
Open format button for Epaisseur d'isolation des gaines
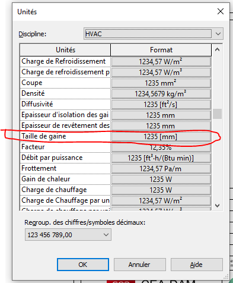point(161,115)
